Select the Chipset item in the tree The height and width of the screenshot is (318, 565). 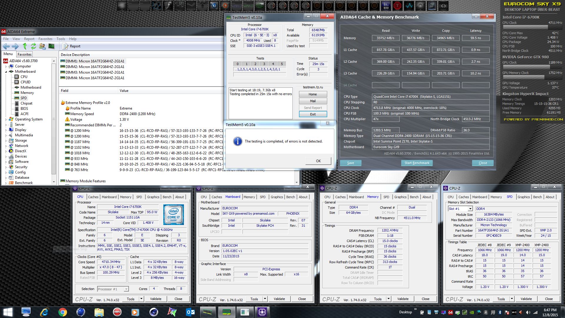click(26, 103)
